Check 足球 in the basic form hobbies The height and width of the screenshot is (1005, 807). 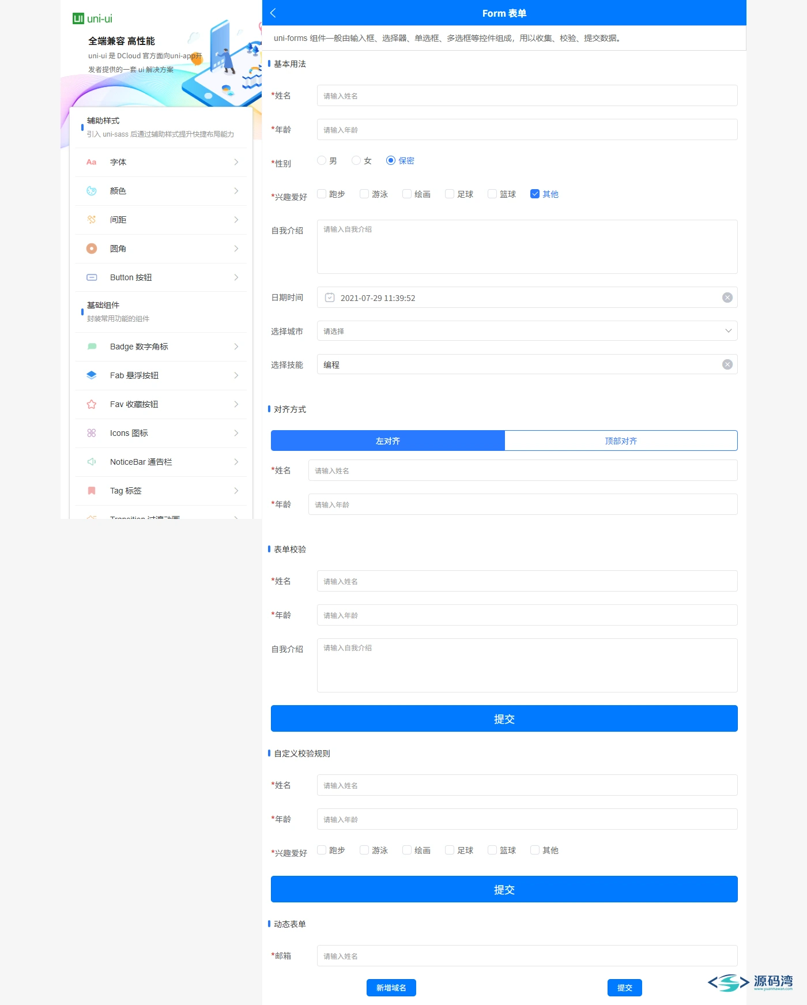[450, 194]
